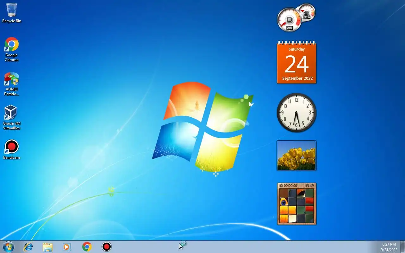This screenshot has height=253, width=405.
Task: Open the Windows Start menu orb
Action: click(9, 247)
